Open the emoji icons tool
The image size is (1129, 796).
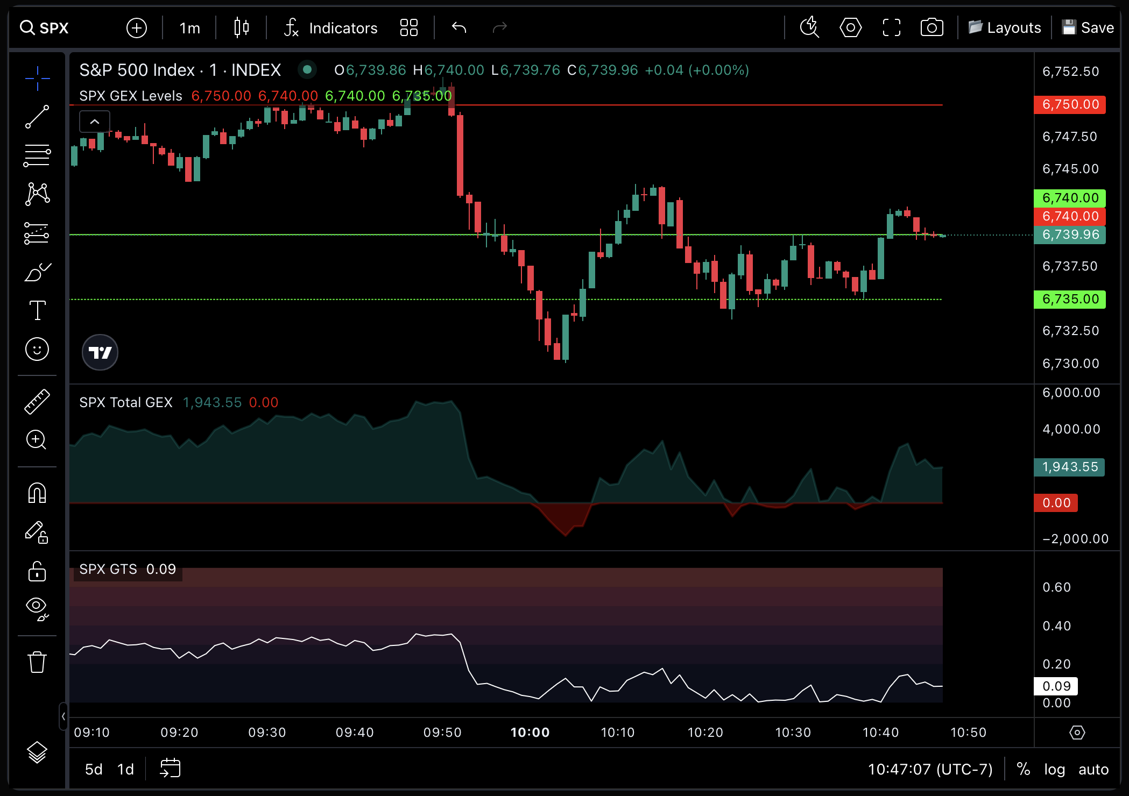pos(37,350)
